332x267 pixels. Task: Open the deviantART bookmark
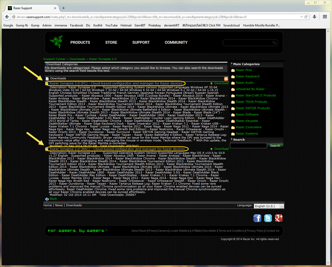[x=172, y=25]
